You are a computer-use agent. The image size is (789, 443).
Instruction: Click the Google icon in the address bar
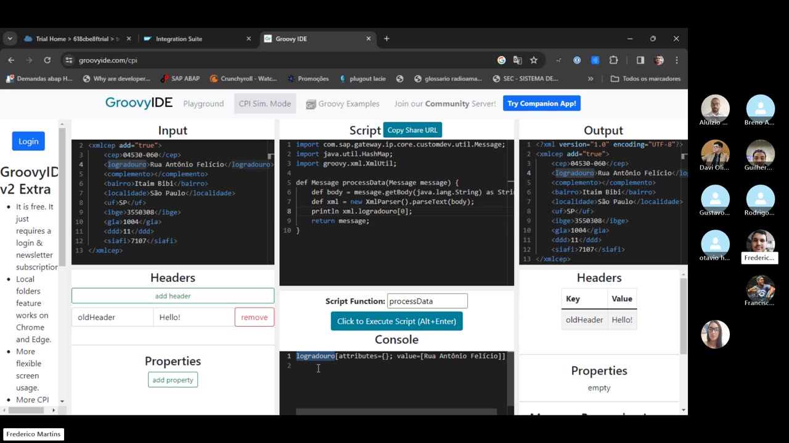coord(502,60)
